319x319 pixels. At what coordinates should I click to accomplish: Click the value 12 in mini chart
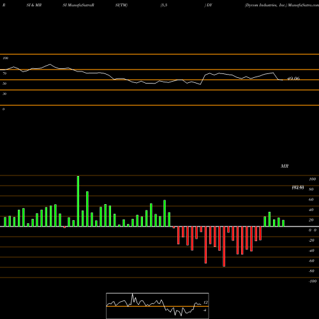coord(205,302)
